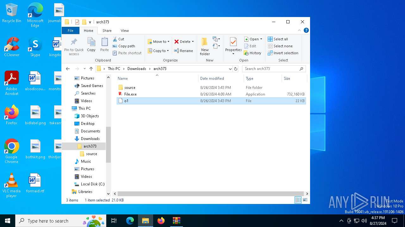The height and width of the screenshot is (227, 405).
Task: Open Quick Access Toolbar customize arrow
Action: [x=90, y=22]
